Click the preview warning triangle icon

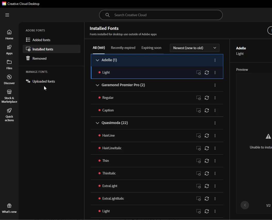pyautogui.click(x=268, y=136)
